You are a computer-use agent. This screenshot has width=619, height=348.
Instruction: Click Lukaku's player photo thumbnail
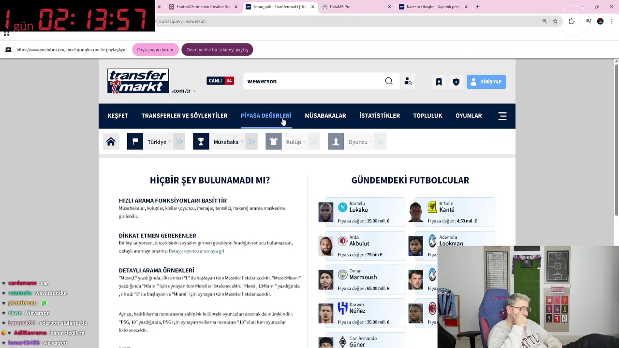click(326, 213)
